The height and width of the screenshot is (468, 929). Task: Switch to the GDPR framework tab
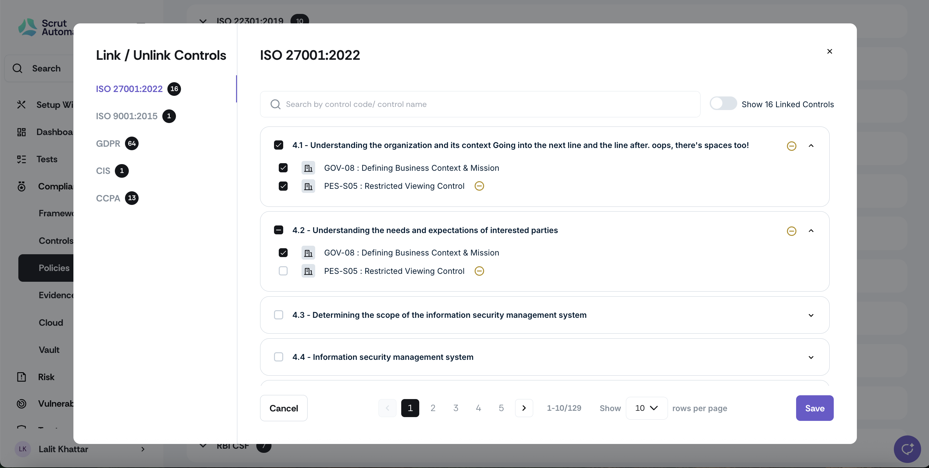pyautogui.click(x=108, y=143)
